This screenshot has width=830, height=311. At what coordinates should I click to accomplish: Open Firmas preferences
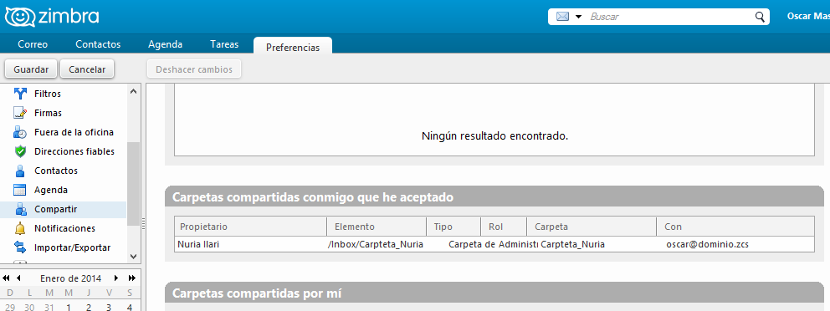coord(49,113)
